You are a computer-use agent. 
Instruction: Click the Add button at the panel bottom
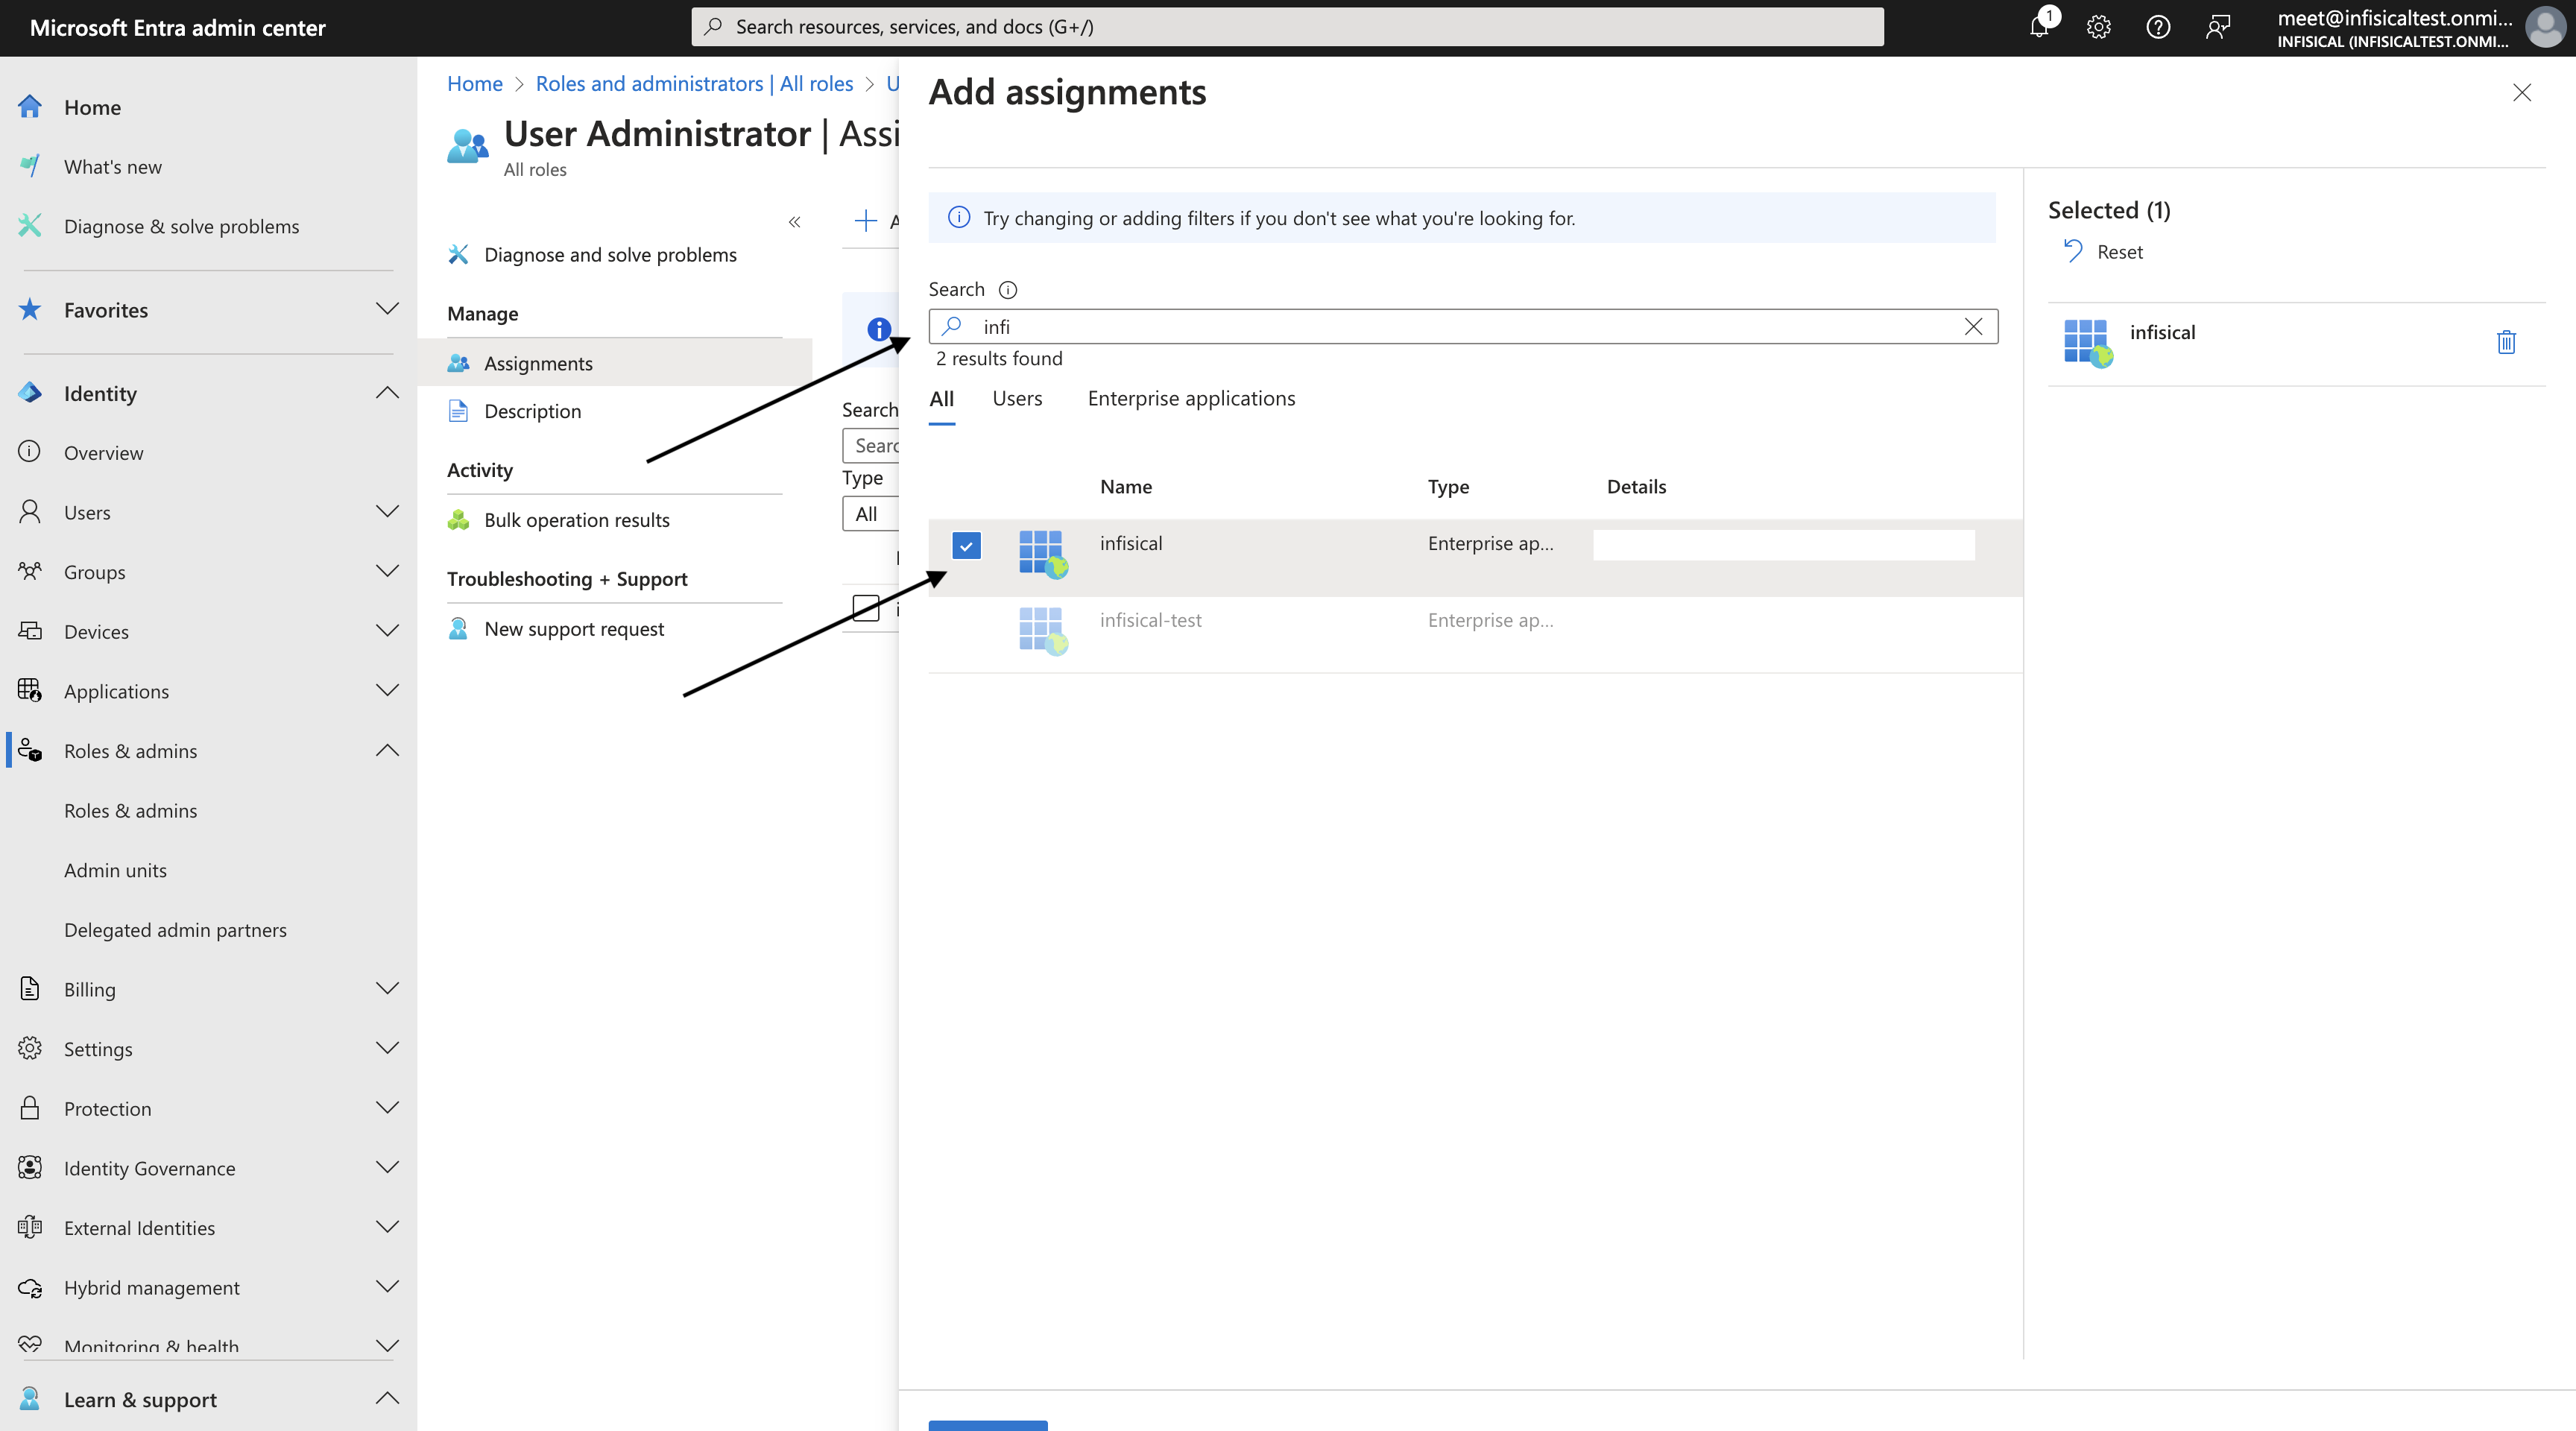987,1426
